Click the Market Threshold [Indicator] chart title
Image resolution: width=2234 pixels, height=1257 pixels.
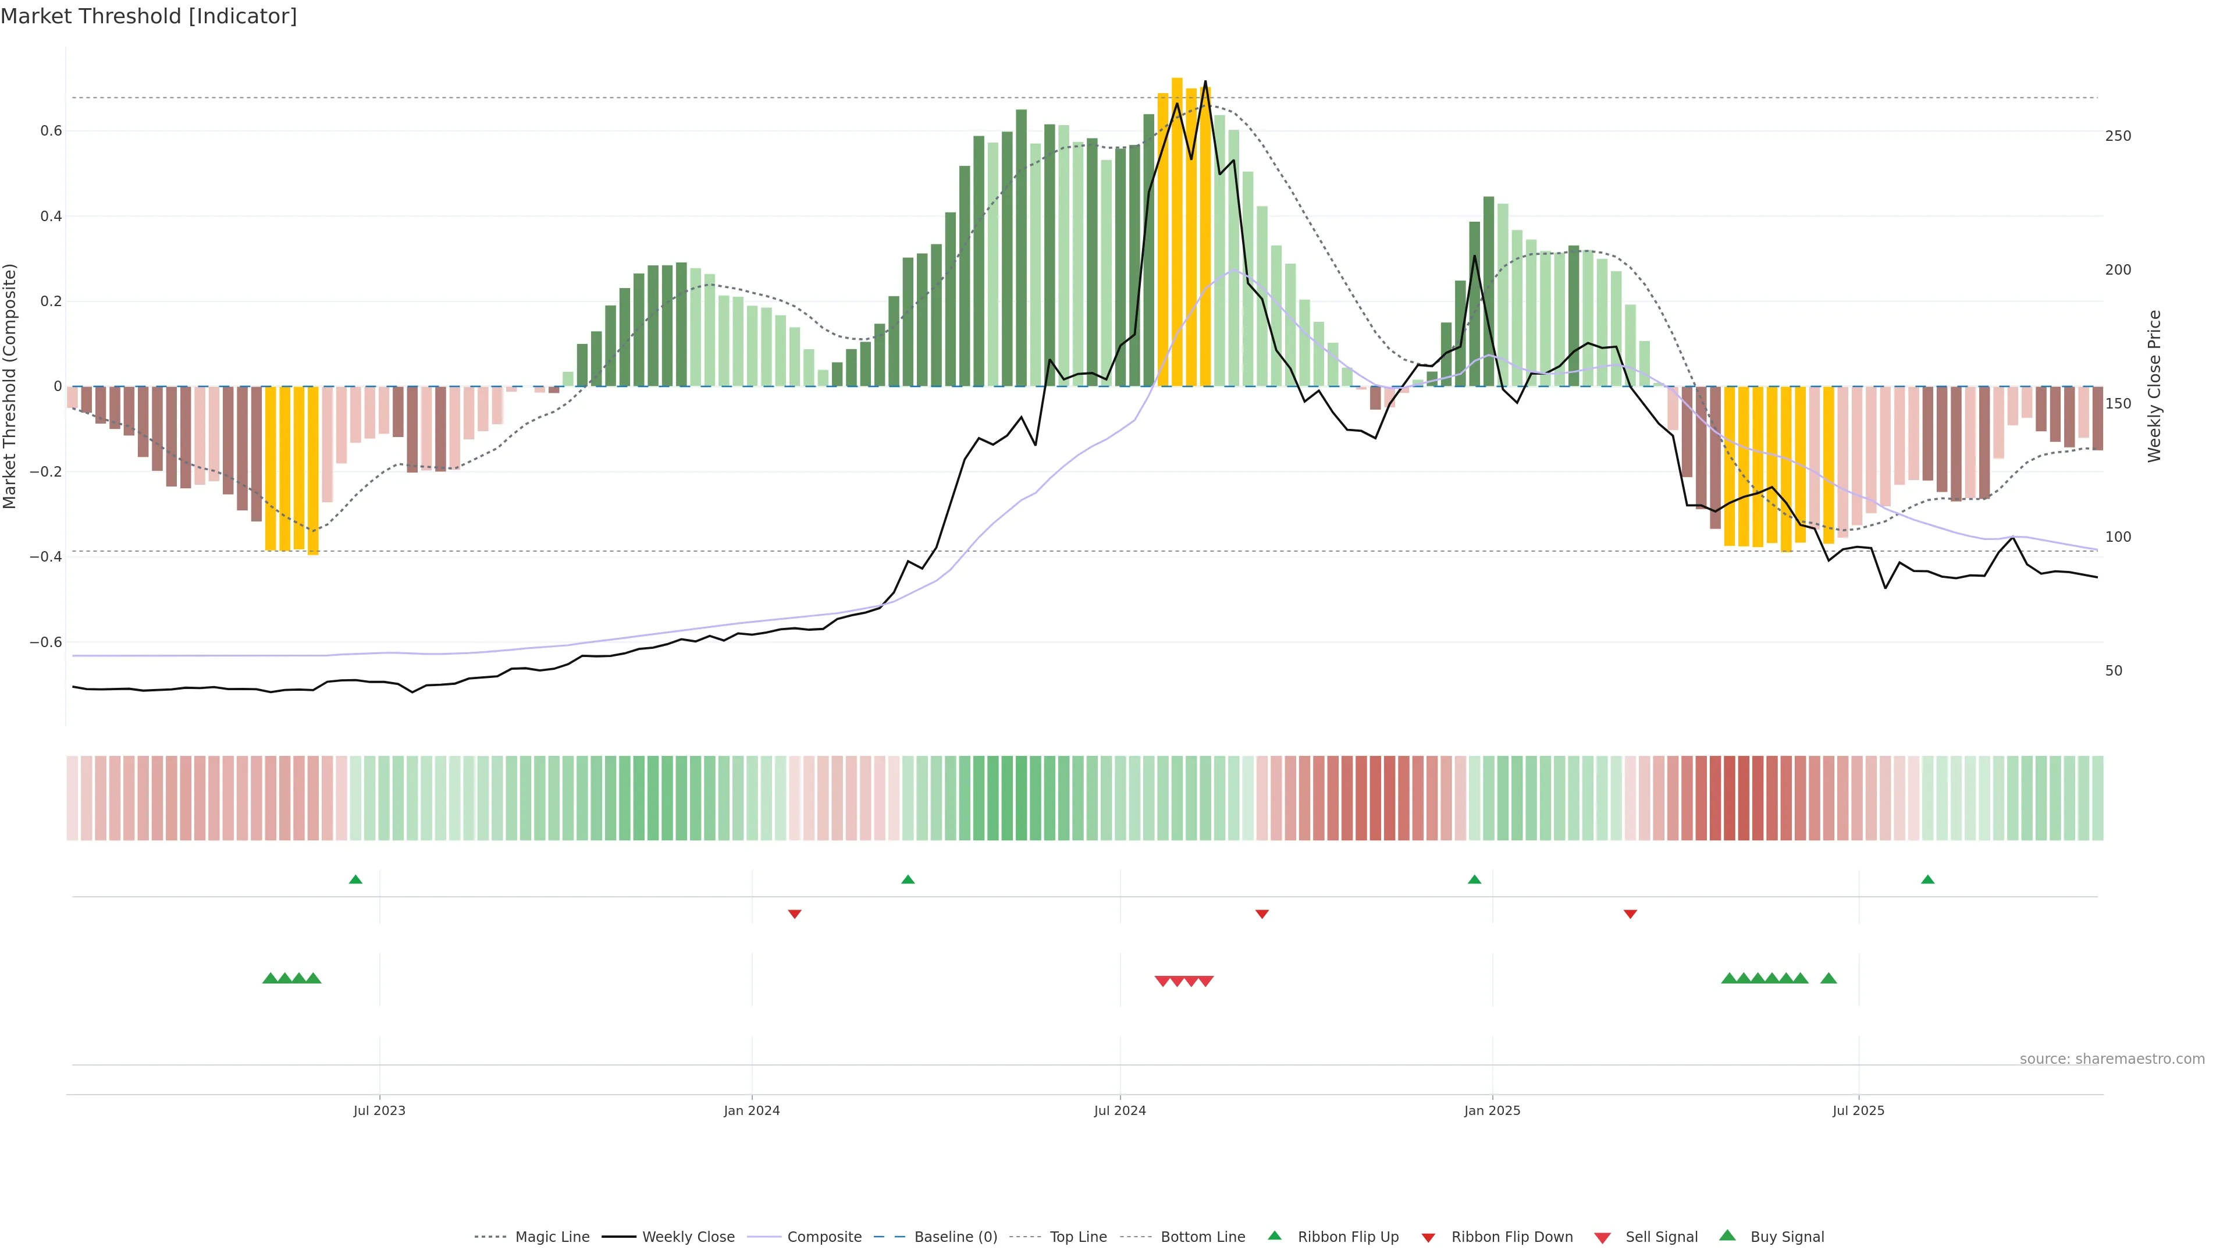coord(148,16)
